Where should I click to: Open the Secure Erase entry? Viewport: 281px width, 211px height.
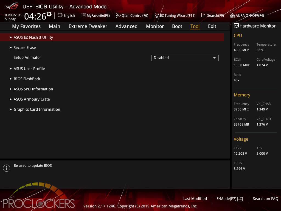click(x=25, y=48)
